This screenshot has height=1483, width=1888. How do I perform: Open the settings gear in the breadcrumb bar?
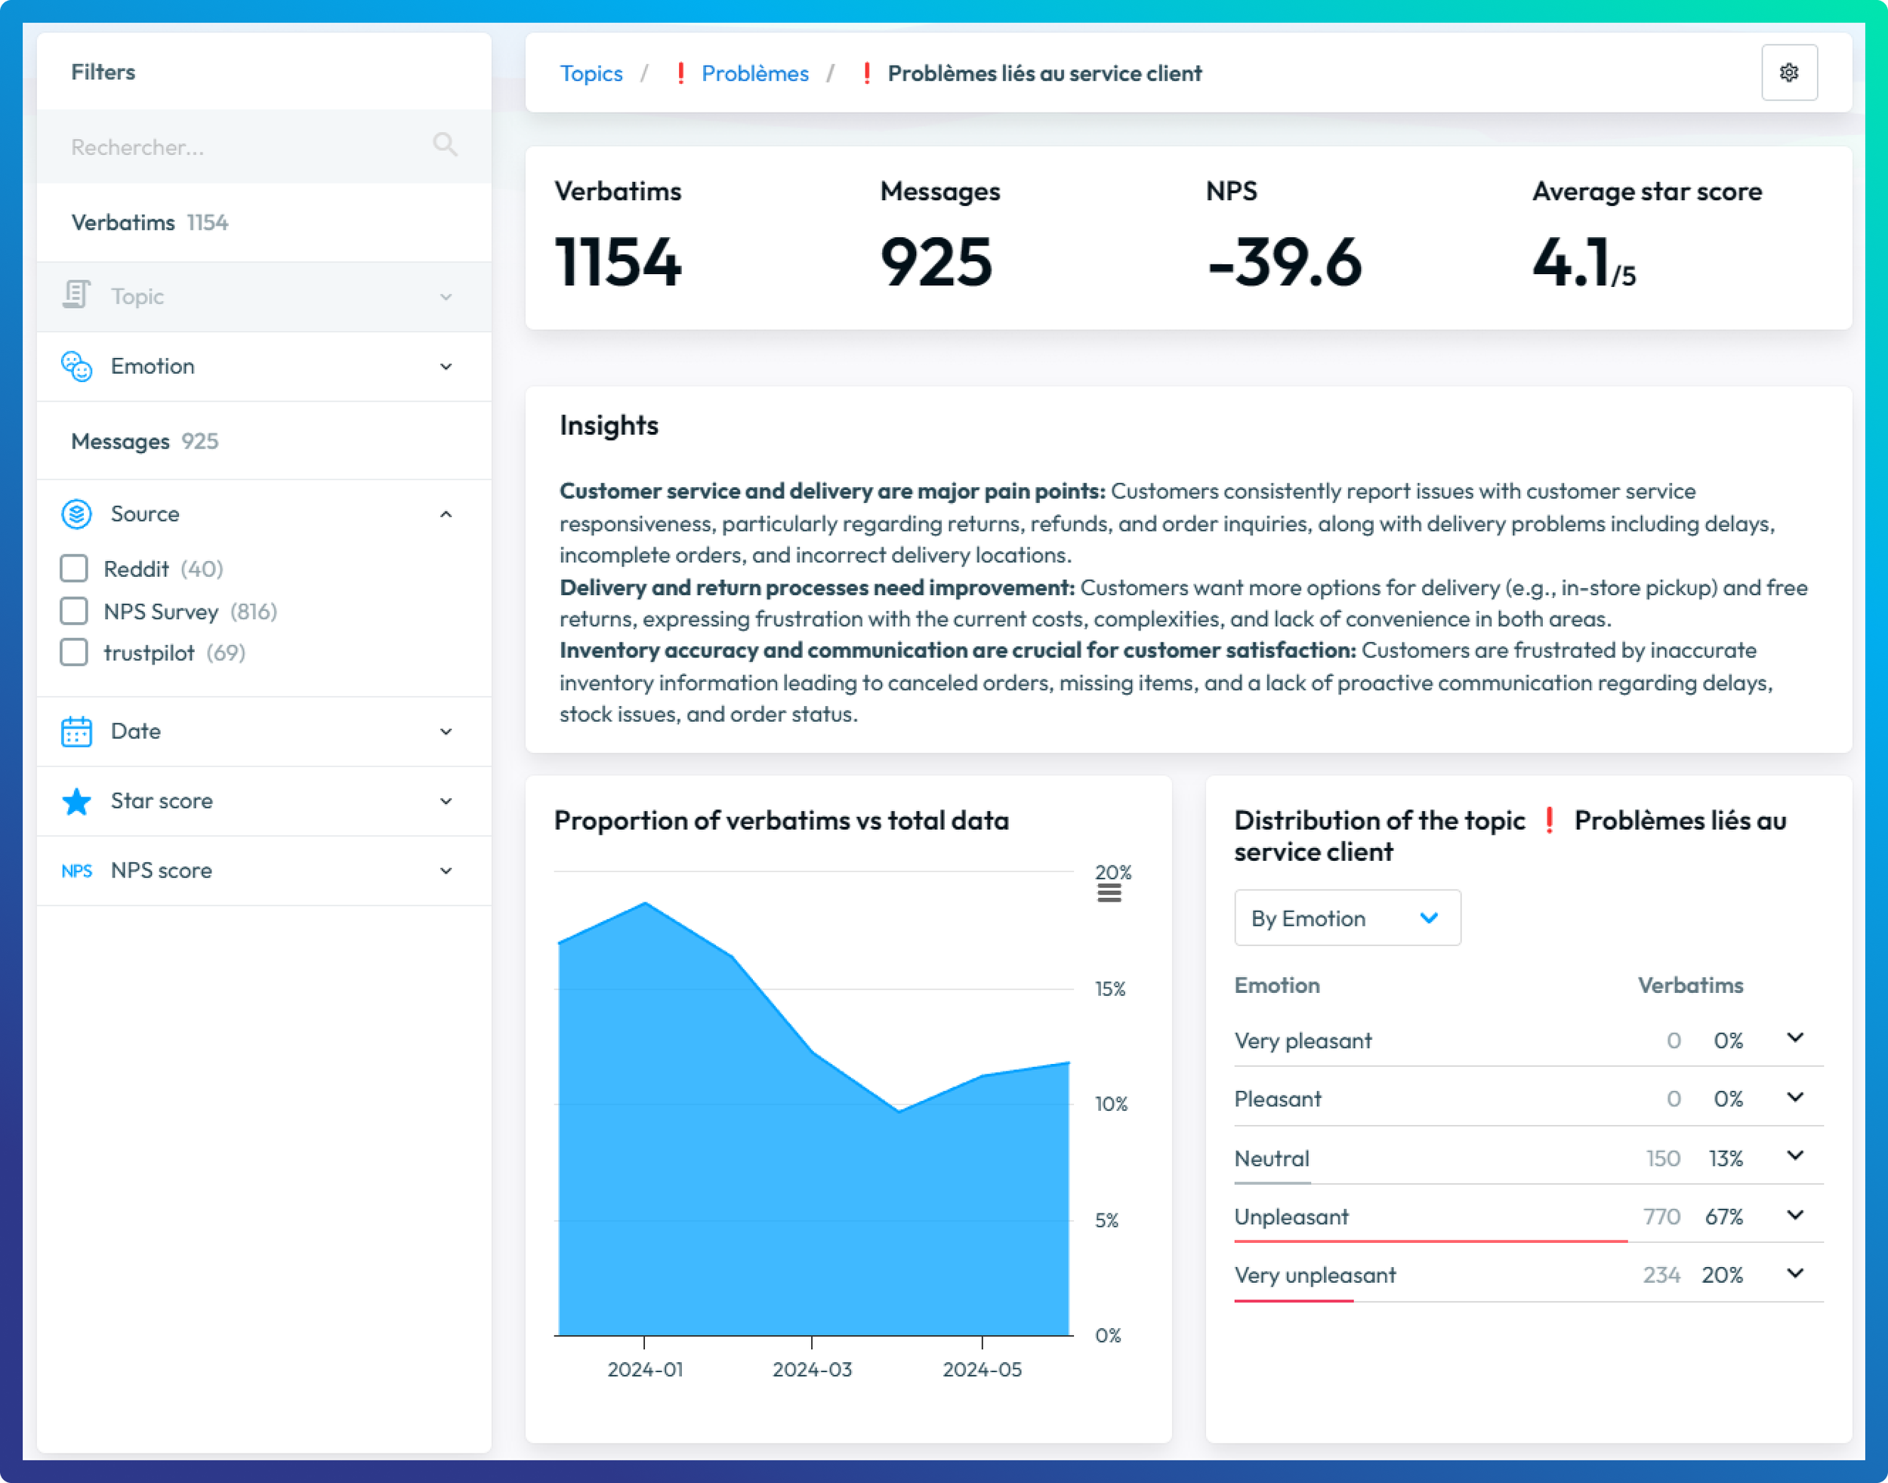click(x=1790, y=72)
